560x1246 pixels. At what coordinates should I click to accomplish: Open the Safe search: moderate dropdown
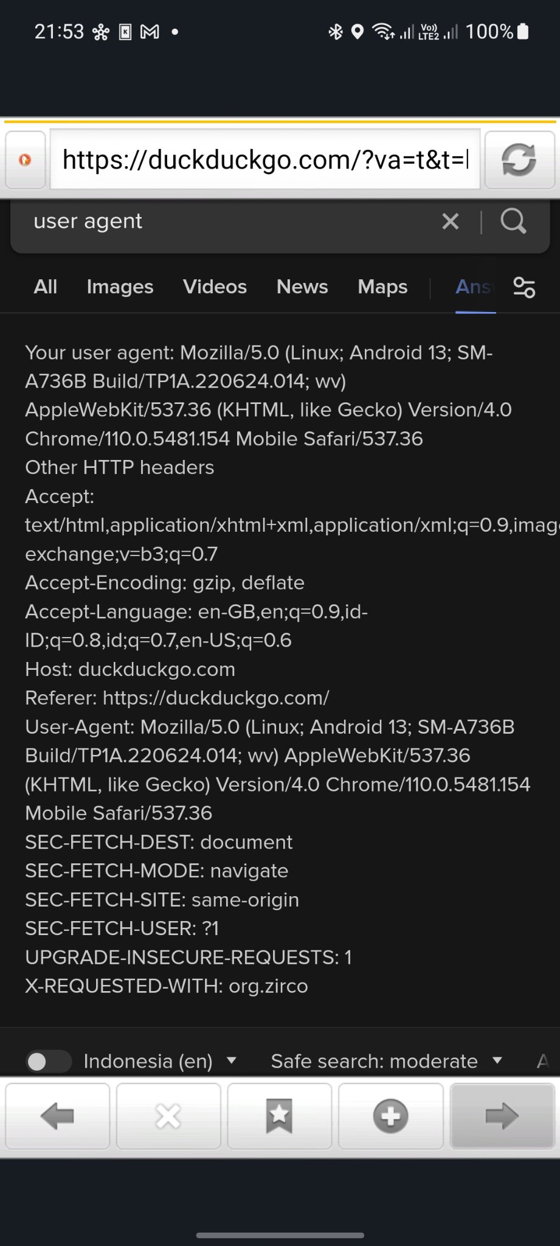[386, 1061]
